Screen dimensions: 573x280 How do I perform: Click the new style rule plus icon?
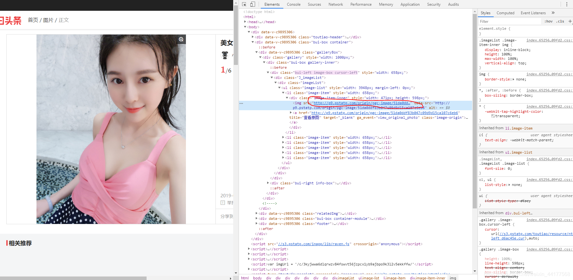pos(570,21)
